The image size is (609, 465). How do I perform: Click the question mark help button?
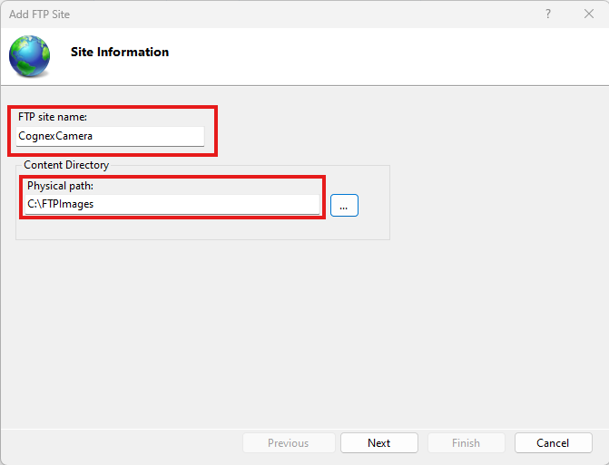coord(548,14)
